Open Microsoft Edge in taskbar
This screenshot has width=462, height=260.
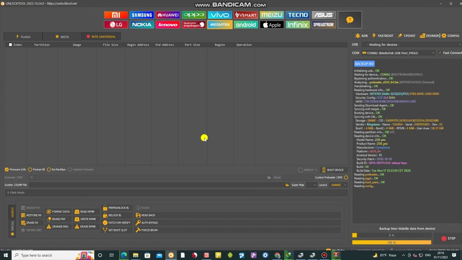[x=124, y=255]
